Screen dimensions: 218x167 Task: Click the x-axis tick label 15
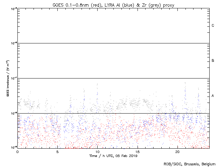137,151
